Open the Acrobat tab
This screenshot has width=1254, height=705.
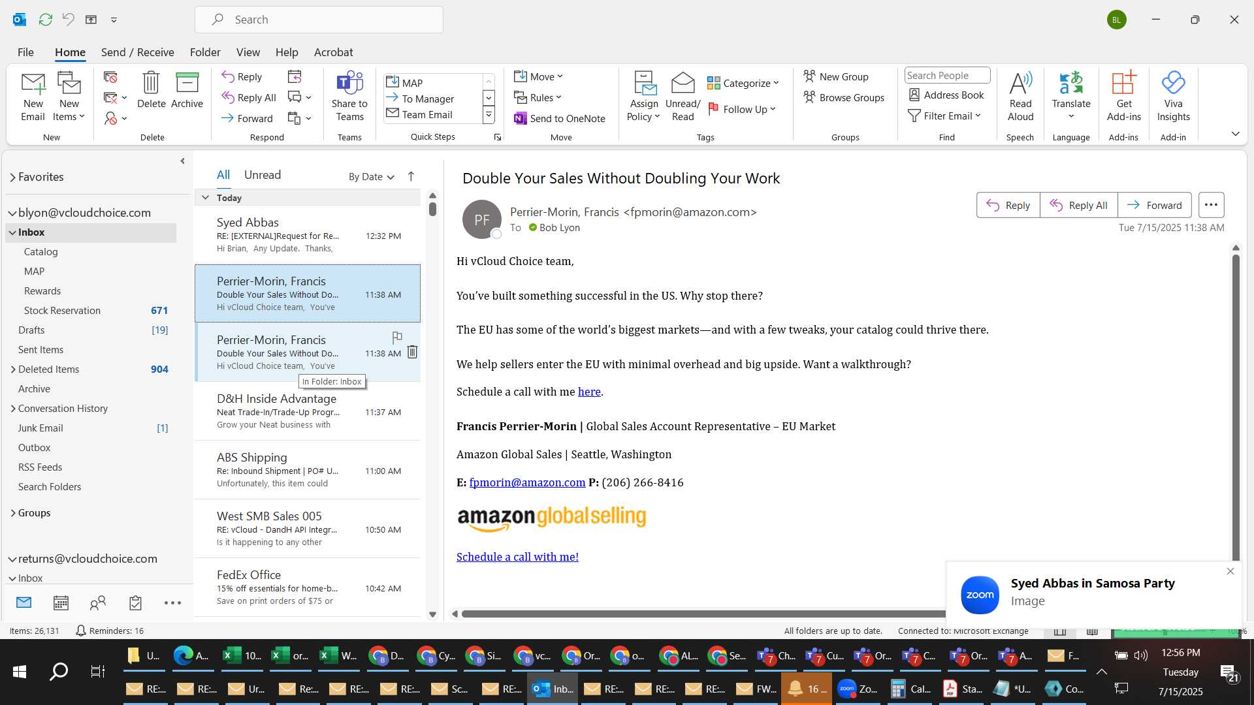click(x=333, y=52)
